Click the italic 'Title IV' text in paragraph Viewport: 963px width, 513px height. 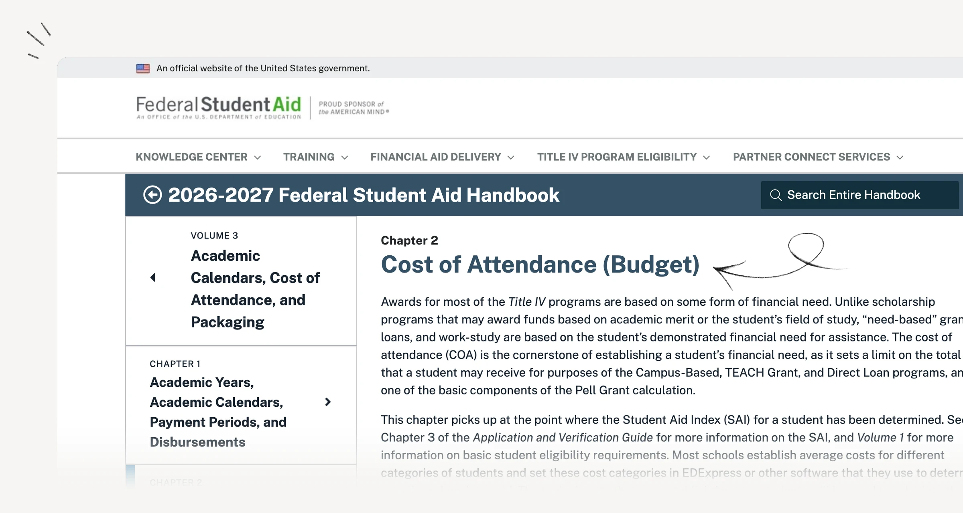[527, 302]
